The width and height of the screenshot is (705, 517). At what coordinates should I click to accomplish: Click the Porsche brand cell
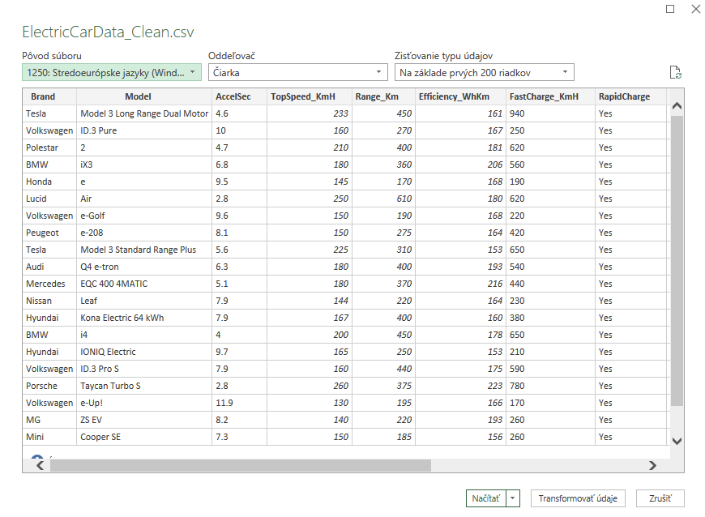pyautogui.click(x=49, y=386)
